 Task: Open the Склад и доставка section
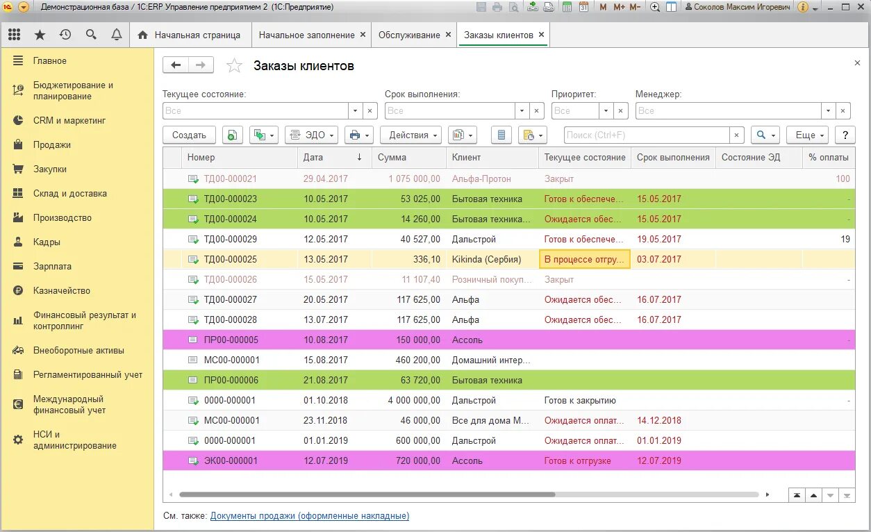tap(70, 193)
